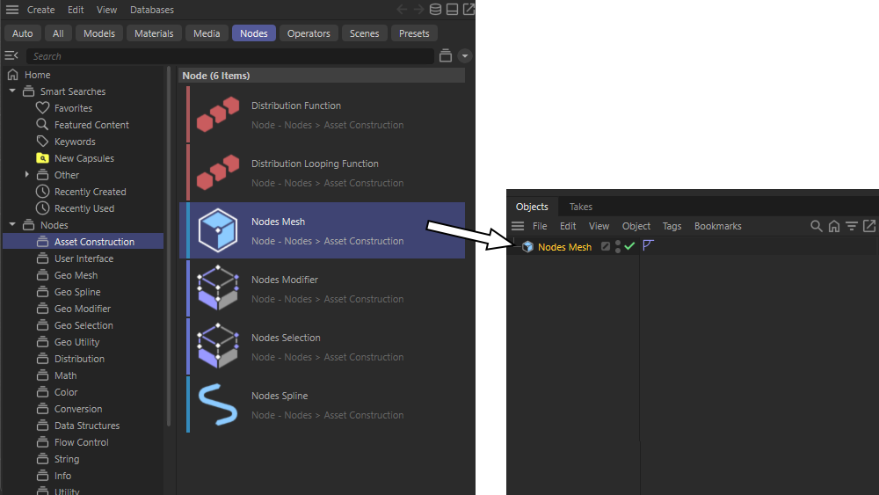Click the category icon beside search
The width and height of the screenshot is (879, 495).
coord(446,55)
